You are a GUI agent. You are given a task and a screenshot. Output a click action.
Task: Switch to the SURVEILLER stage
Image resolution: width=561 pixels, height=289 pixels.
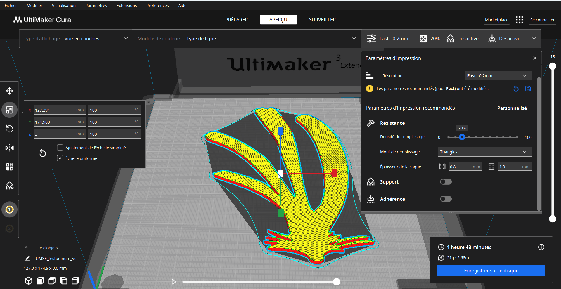[322, 20]
